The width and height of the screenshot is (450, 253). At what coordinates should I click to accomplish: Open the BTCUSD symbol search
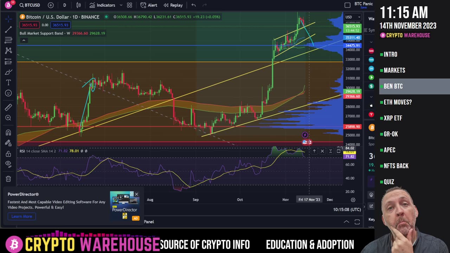pos(30,5)
